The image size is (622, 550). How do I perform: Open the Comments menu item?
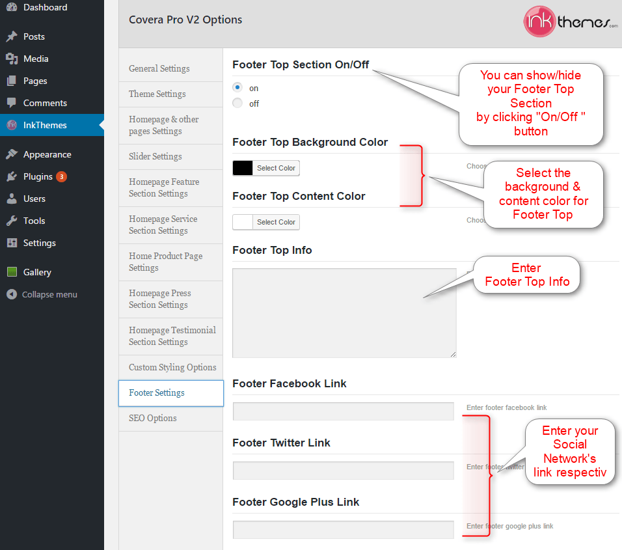52,103
